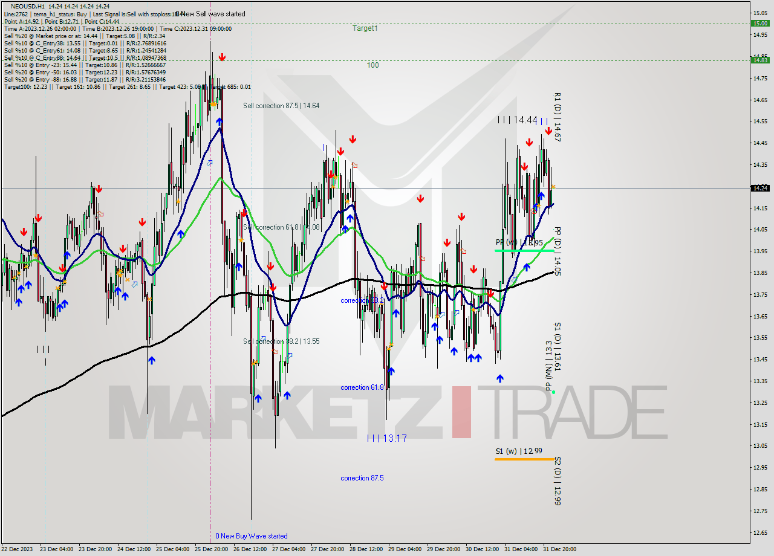Select the '0 New Sell wave started' label
This screenshot has height=556, width=774.
pos(210,13)
